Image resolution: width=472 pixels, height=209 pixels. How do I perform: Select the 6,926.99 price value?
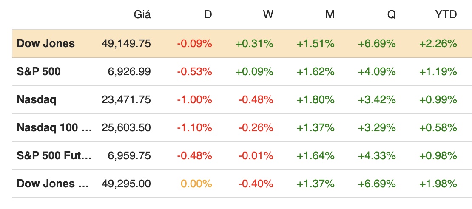click(129, 71)
